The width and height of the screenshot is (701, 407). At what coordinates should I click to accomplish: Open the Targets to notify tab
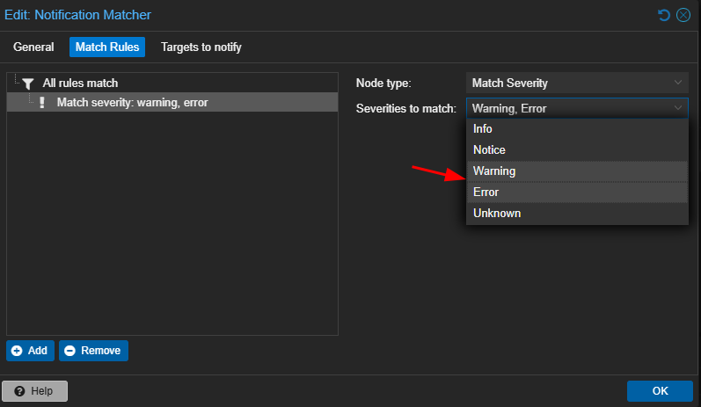click(201, 47)
